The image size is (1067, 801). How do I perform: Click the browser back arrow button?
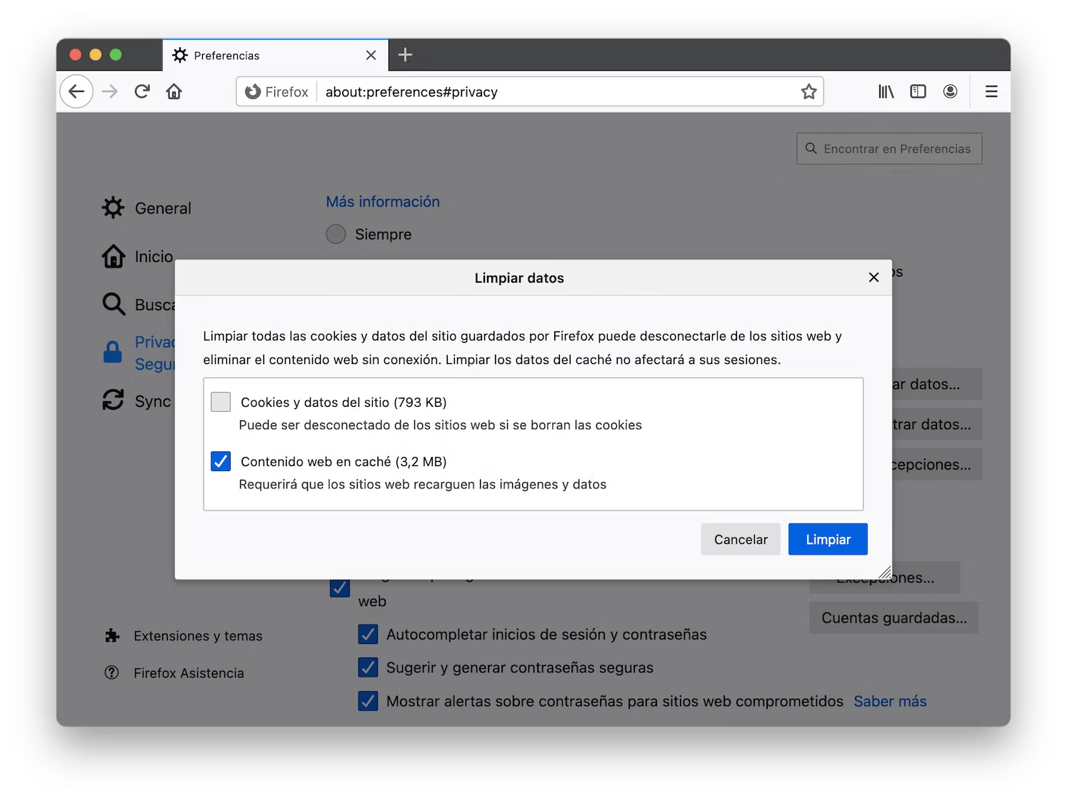76,91
